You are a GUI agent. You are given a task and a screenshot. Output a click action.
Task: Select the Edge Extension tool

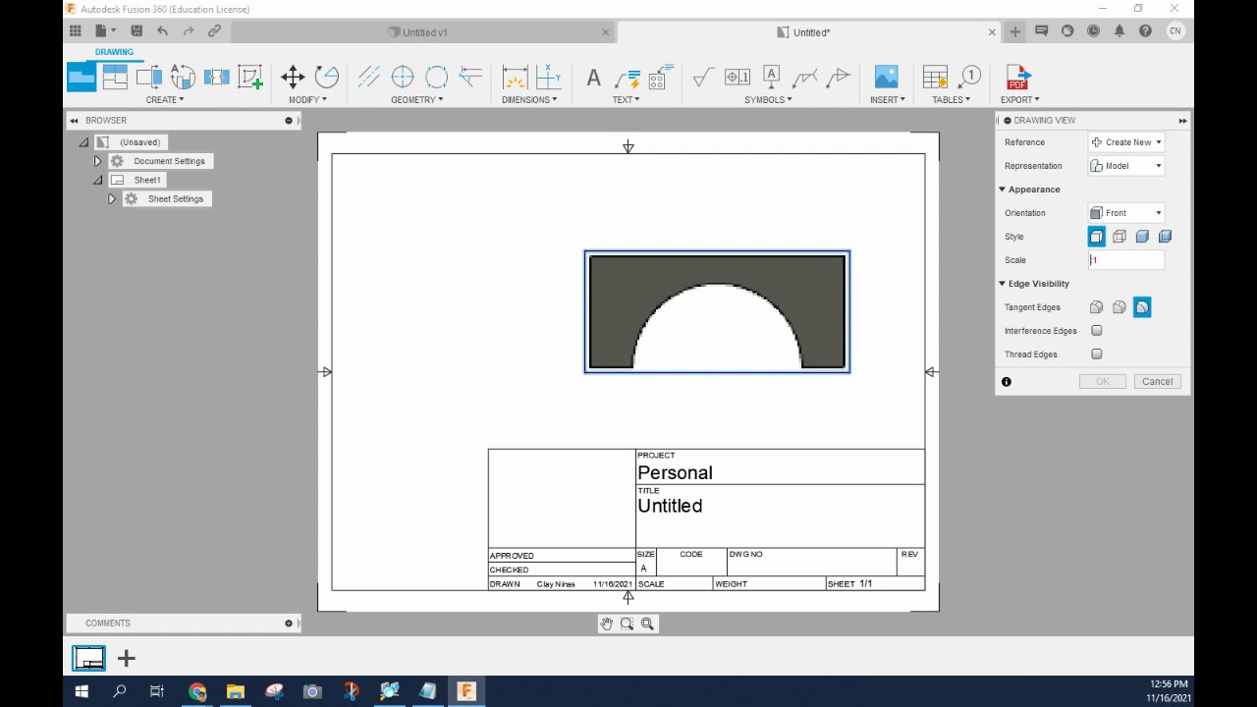(470, 77)
